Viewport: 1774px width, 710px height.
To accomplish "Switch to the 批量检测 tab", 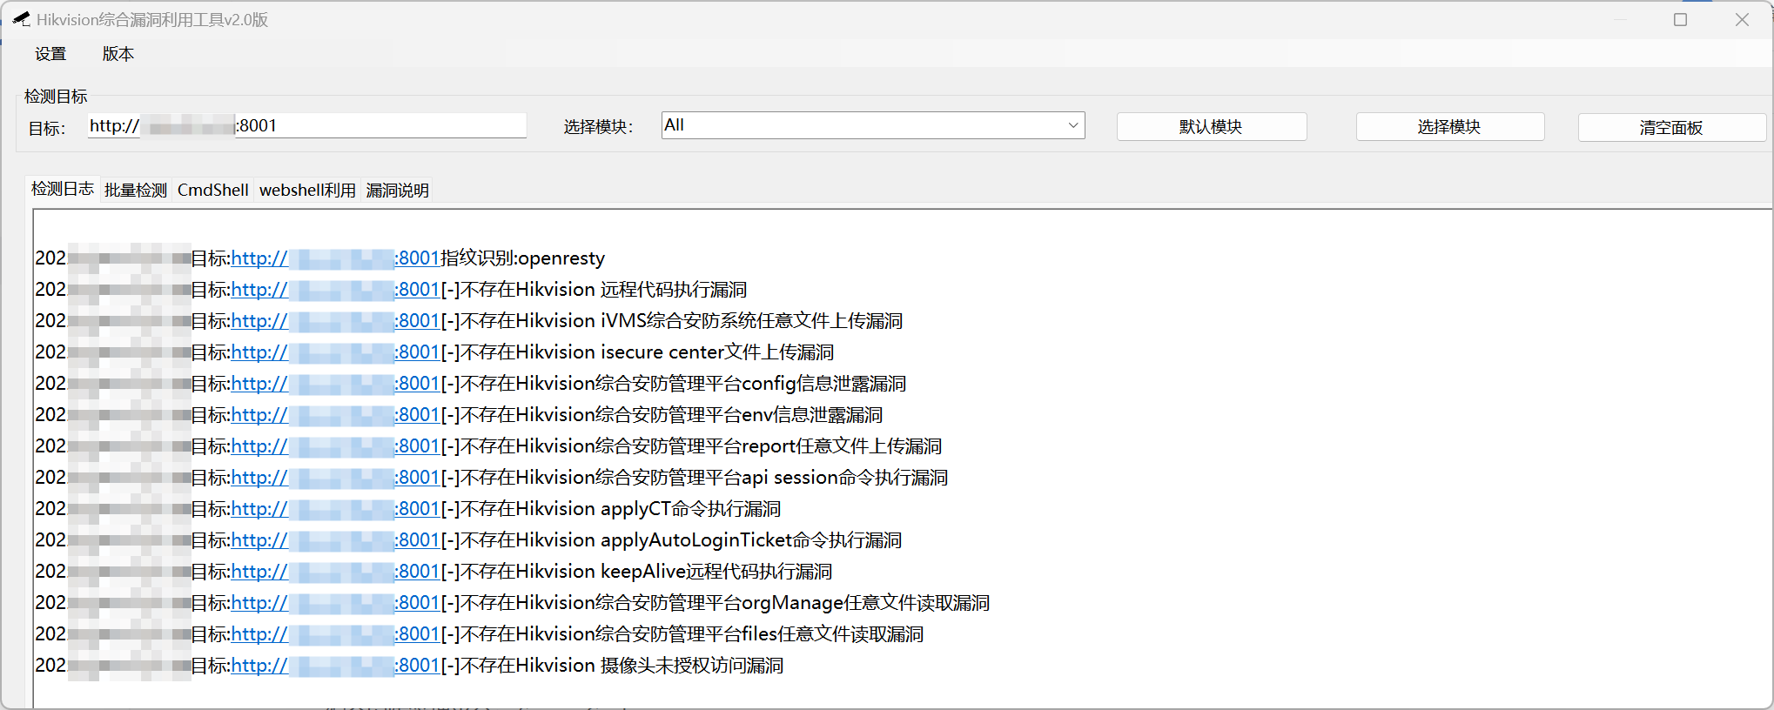I will tap(136, 191).
